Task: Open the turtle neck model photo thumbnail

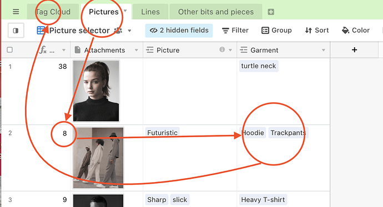Action: tap(96, 91)
